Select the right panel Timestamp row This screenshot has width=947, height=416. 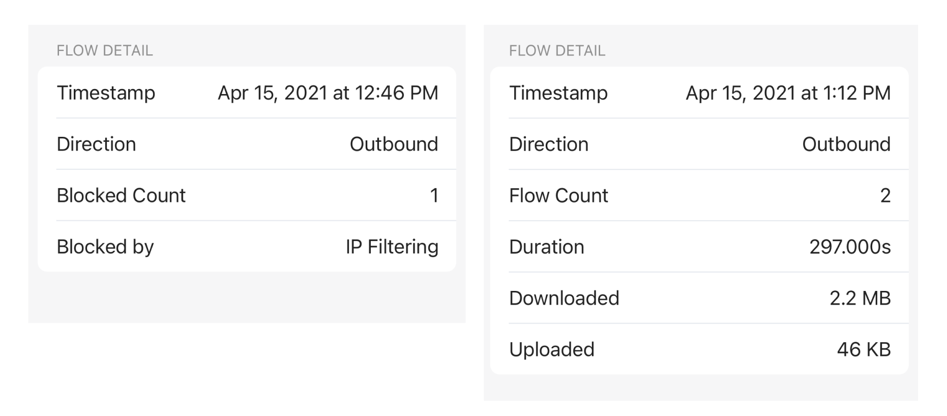click(x=699, y=93)
